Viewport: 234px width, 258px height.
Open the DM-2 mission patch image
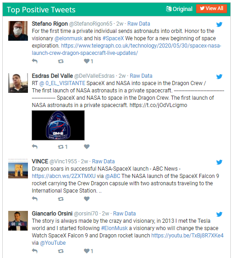pyautogui.click(x=58, y=125)
